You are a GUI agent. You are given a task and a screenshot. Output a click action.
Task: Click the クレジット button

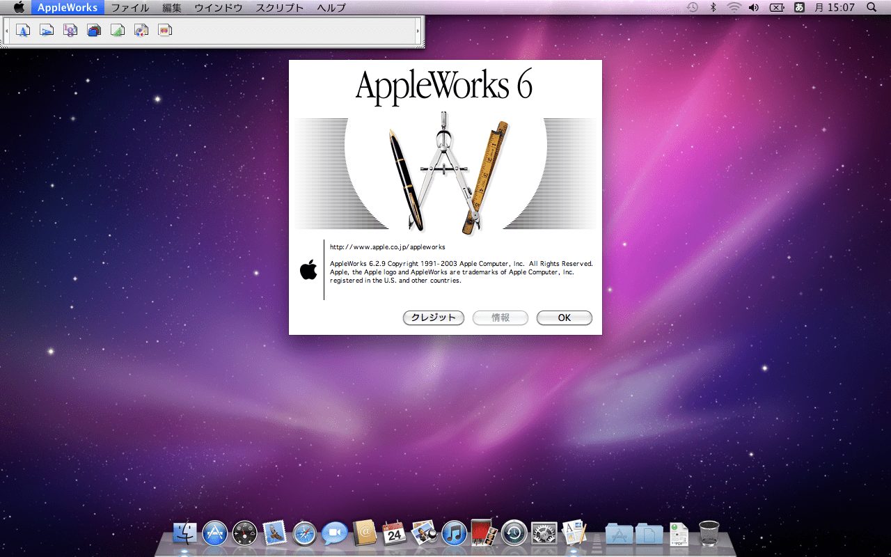(433, 317)
